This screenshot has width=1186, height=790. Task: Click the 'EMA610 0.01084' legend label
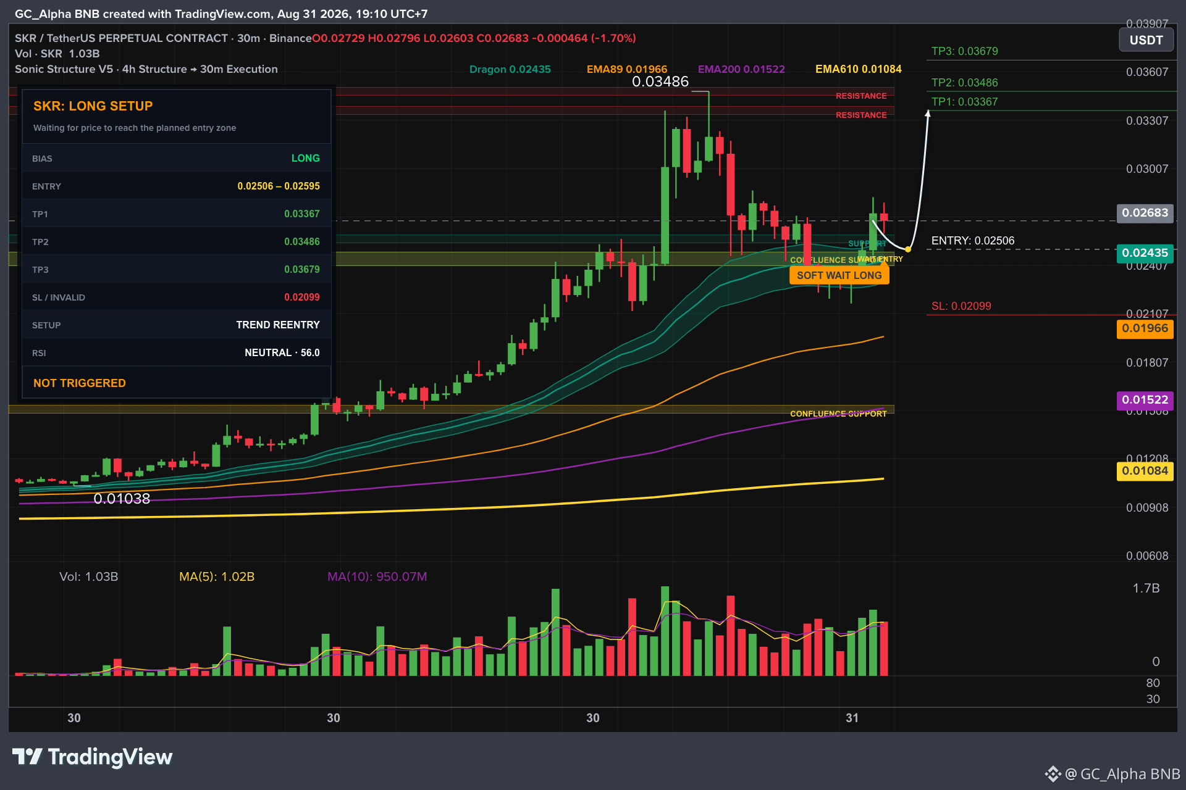pos(858,69)
